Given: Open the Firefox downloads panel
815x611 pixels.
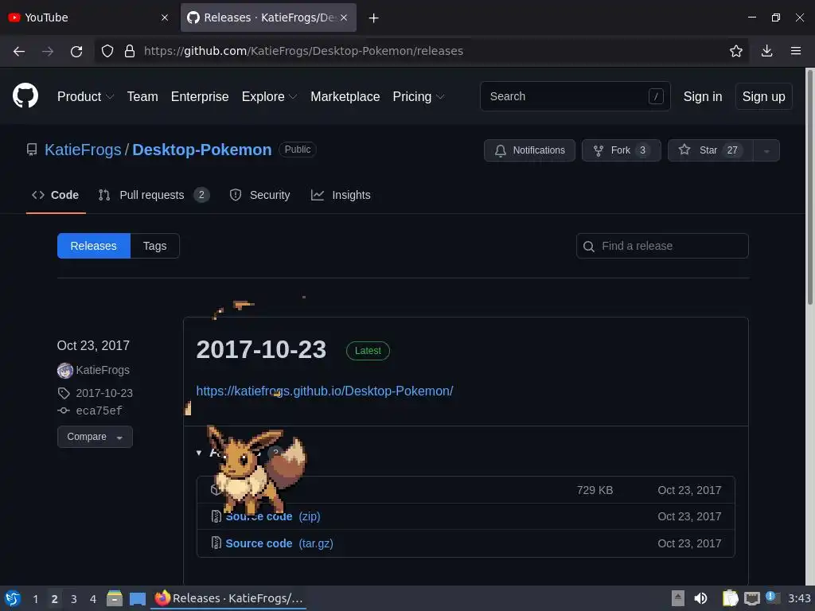Looking at the screenshot, I should click(766, 51).
